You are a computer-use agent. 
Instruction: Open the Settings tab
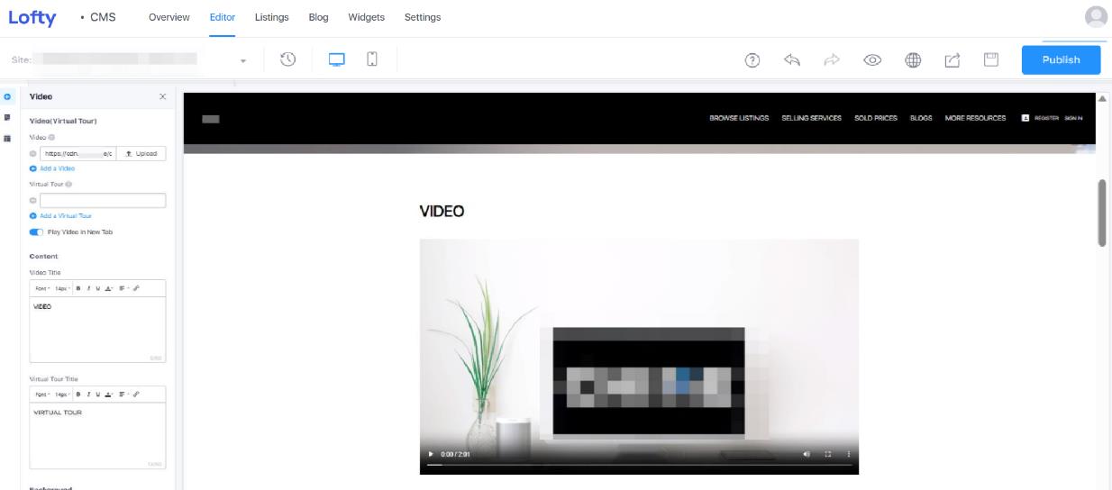(423, 17)
